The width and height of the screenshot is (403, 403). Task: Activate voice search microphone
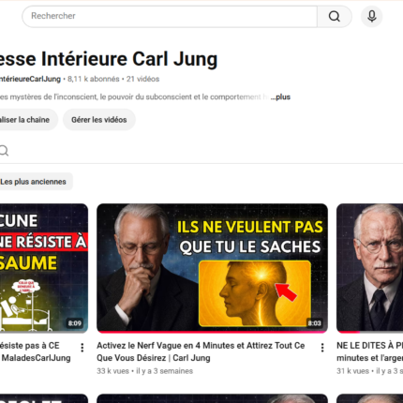coord(372,16)
